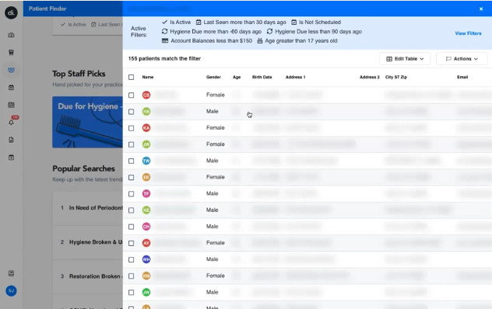This screenshot has height=309, width=492.
Task: Tick the checkbox for the AY patient row
Action: click(131, 243)
